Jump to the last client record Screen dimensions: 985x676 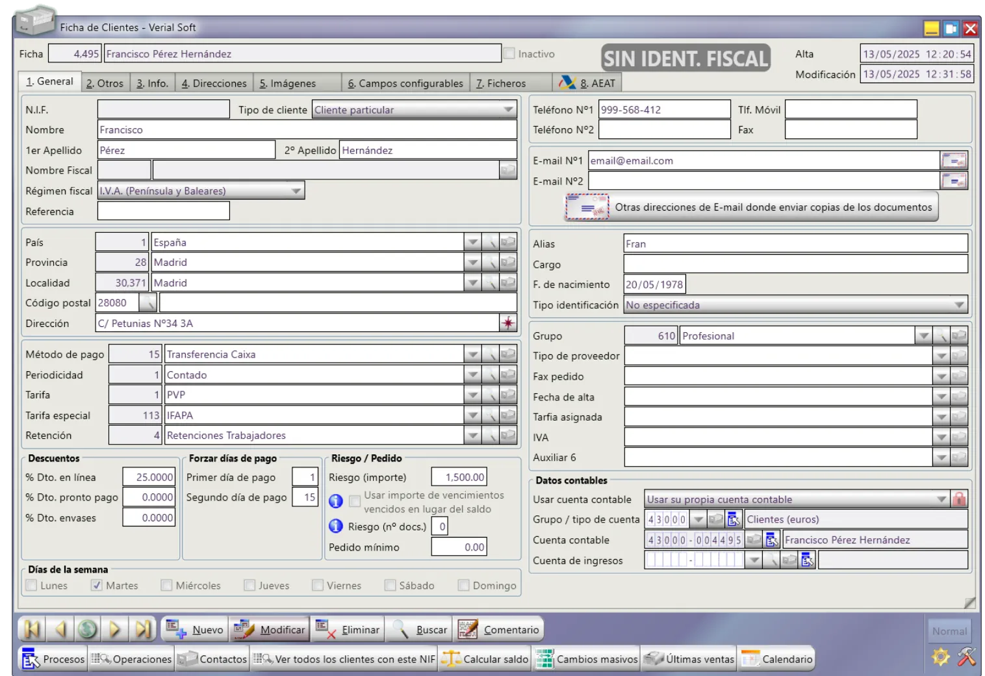click(142, 629)
